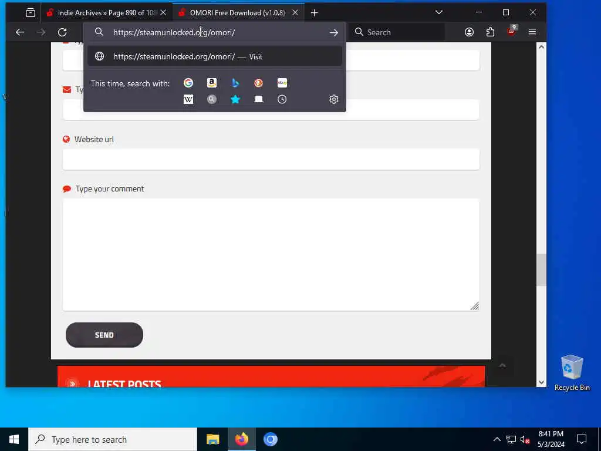
Task: Close the OMORI Free Download tab
Action: pos(295,13)
